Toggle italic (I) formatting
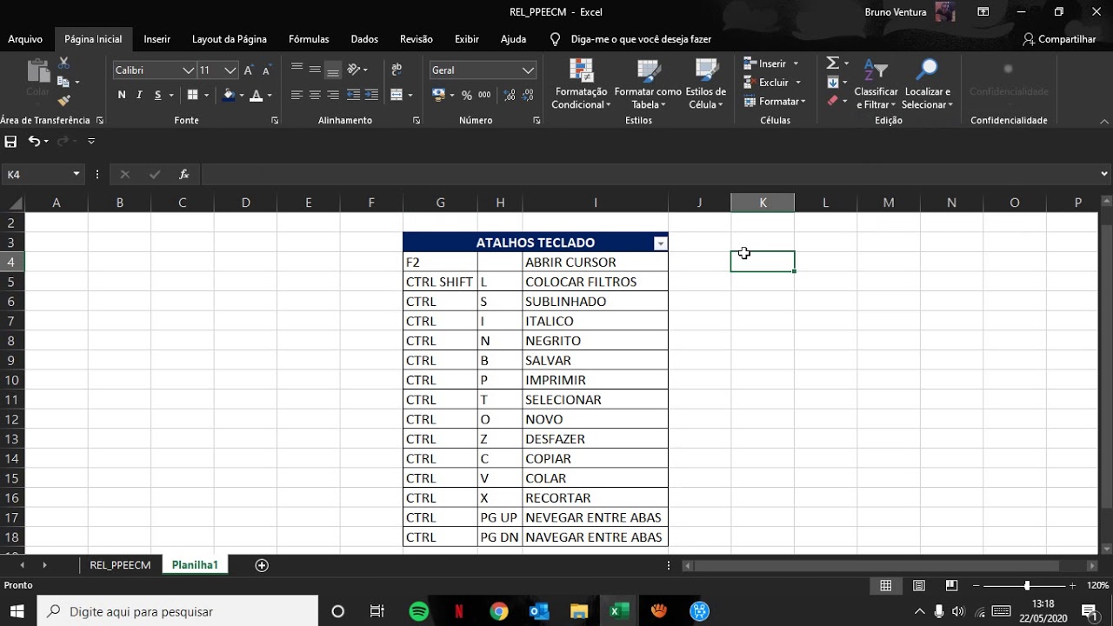Image resolution: width=1113 pixels, height=626 pixels. (139, 95)
